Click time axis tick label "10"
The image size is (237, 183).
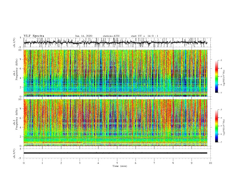tap(210, 163)
